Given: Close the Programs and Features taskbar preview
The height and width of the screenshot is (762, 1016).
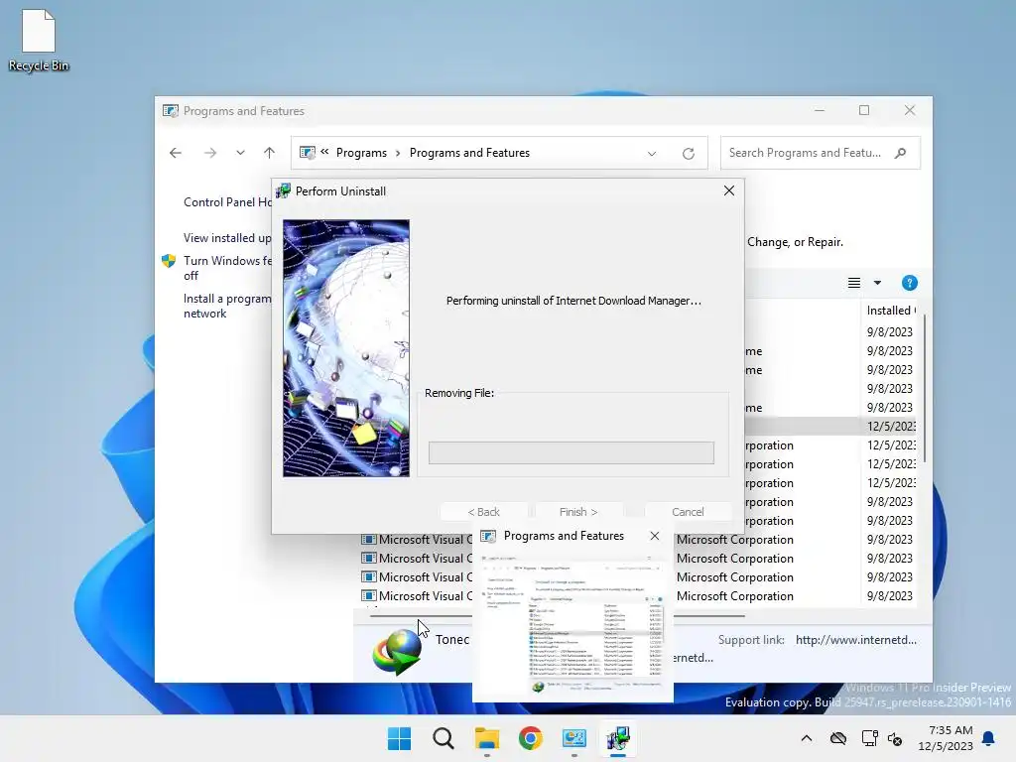Looking at the screenshot, I should [655, 536].
